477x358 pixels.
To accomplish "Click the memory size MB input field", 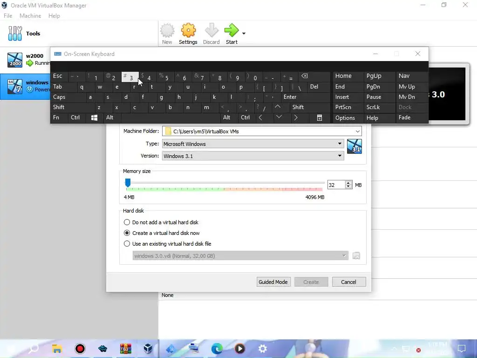I will tap(336, 185).
